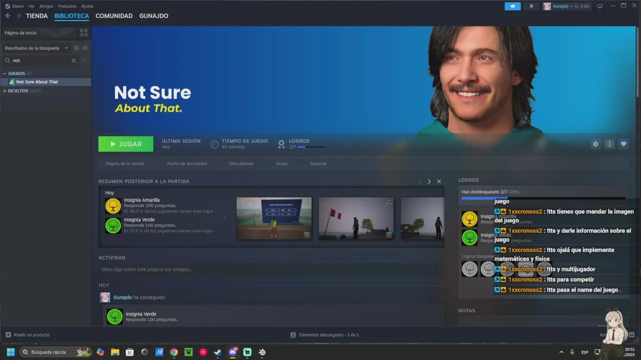Go forward with the right arrow
Screen dimensions: 641x360
pos(19,16)
